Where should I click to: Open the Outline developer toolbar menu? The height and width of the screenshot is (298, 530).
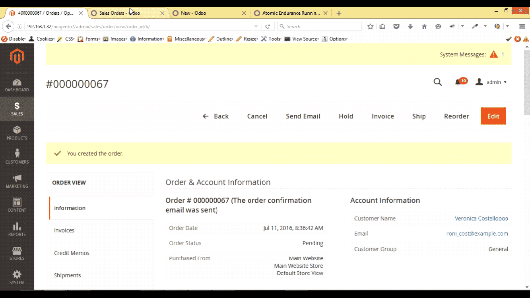click(221, 39)
